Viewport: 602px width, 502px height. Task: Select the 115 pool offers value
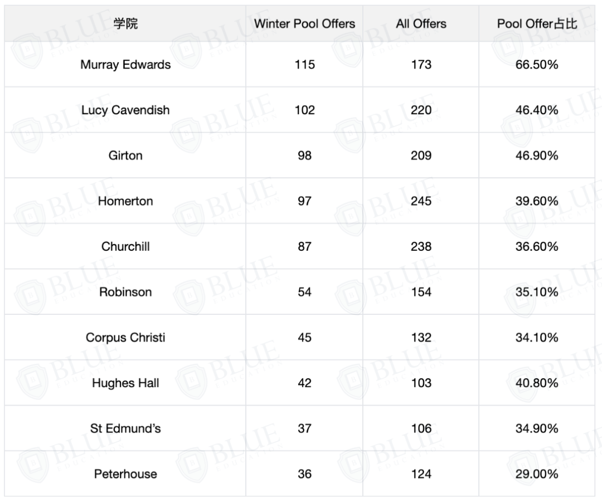click(x=304, y=65)
